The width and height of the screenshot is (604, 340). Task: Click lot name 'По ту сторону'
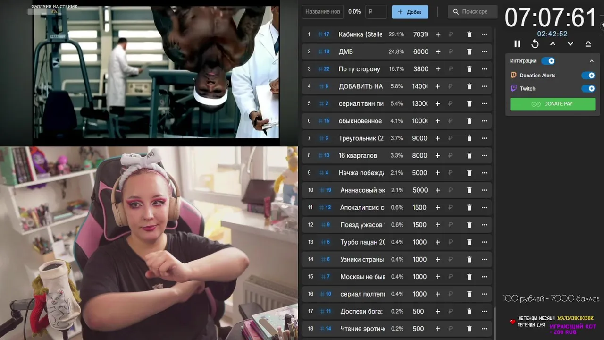tap(360, 69)
